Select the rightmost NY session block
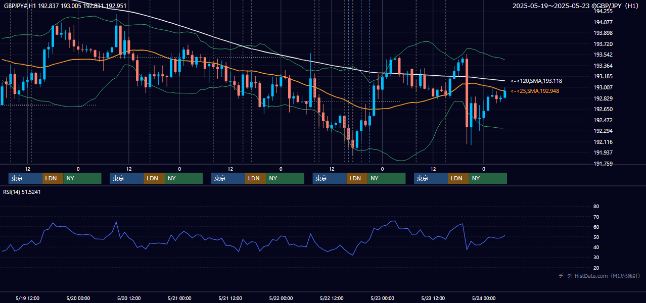The image size is (646, 303). 488,178
